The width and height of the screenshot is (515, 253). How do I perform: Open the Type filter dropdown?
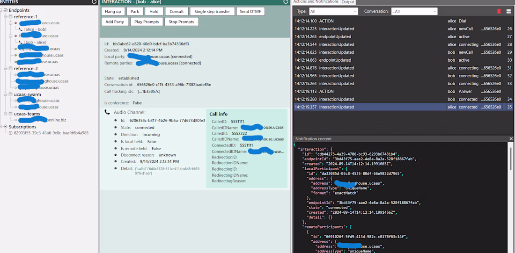[333, 11]
